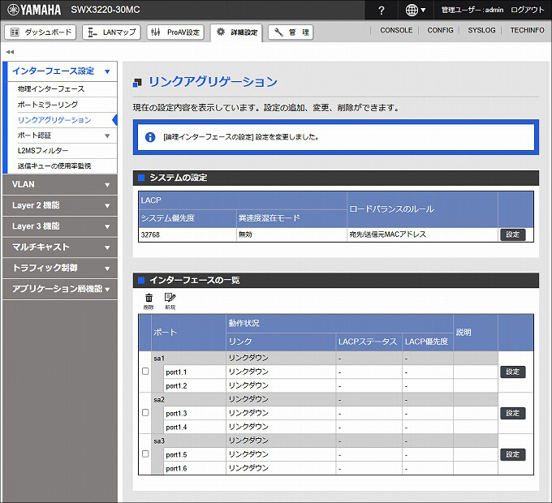Click the sa3 group row label
Image resolution: width=552 pixels, height=503 pixels.
coord(159,441)
